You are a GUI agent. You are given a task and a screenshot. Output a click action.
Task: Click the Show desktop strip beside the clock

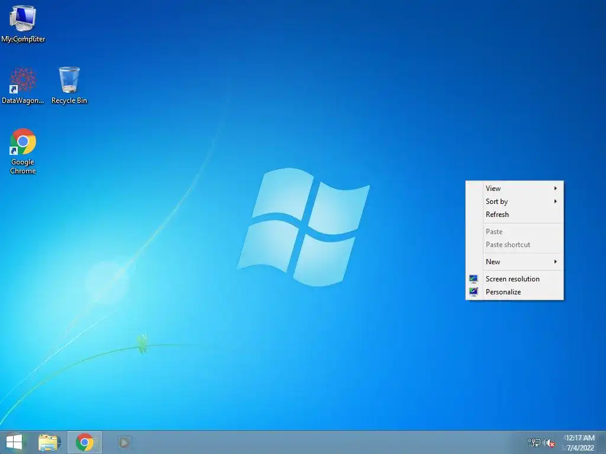pos(602,442)
